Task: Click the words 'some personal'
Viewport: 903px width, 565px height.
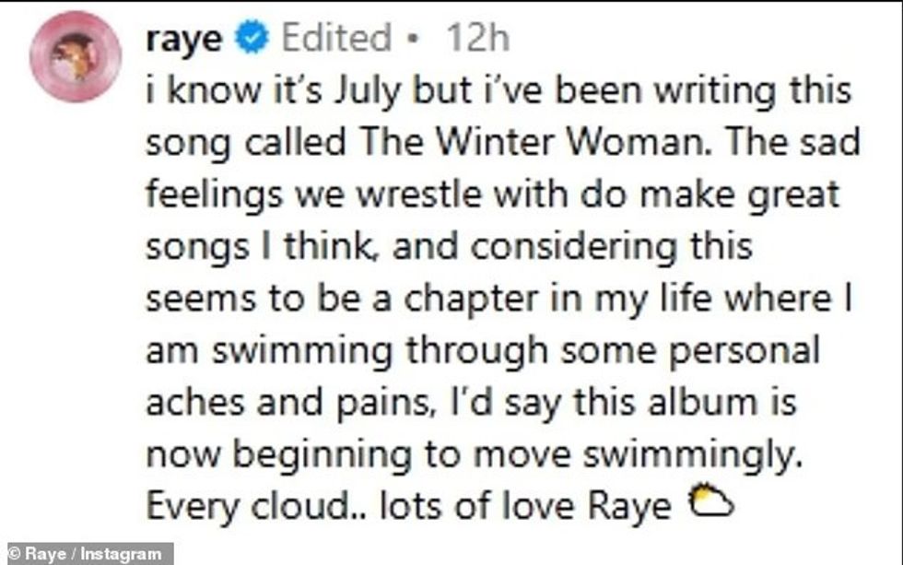Action: [709, 351]
